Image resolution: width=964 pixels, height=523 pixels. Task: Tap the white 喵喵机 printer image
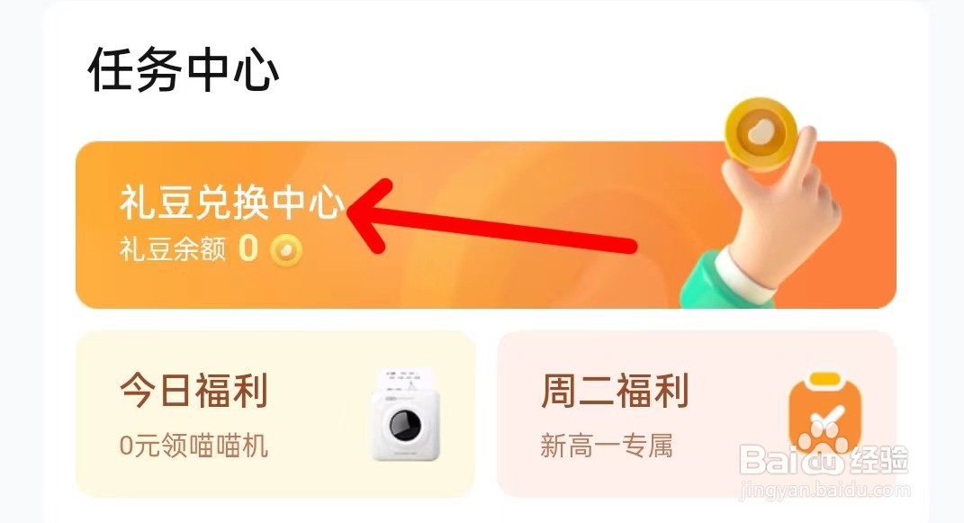click(x=406, y=415)
